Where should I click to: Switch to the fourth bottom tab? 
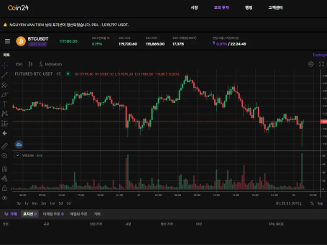click(78, 214)
